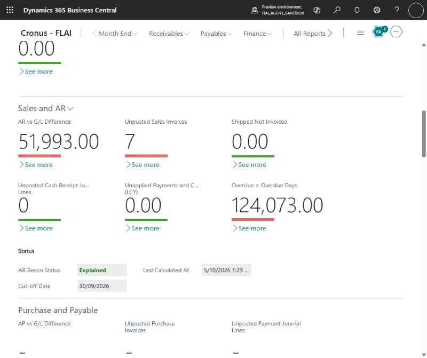427x358 pixels.
Task: Go to Dynamics 365 Business Central title
Action: pos(70,10)
